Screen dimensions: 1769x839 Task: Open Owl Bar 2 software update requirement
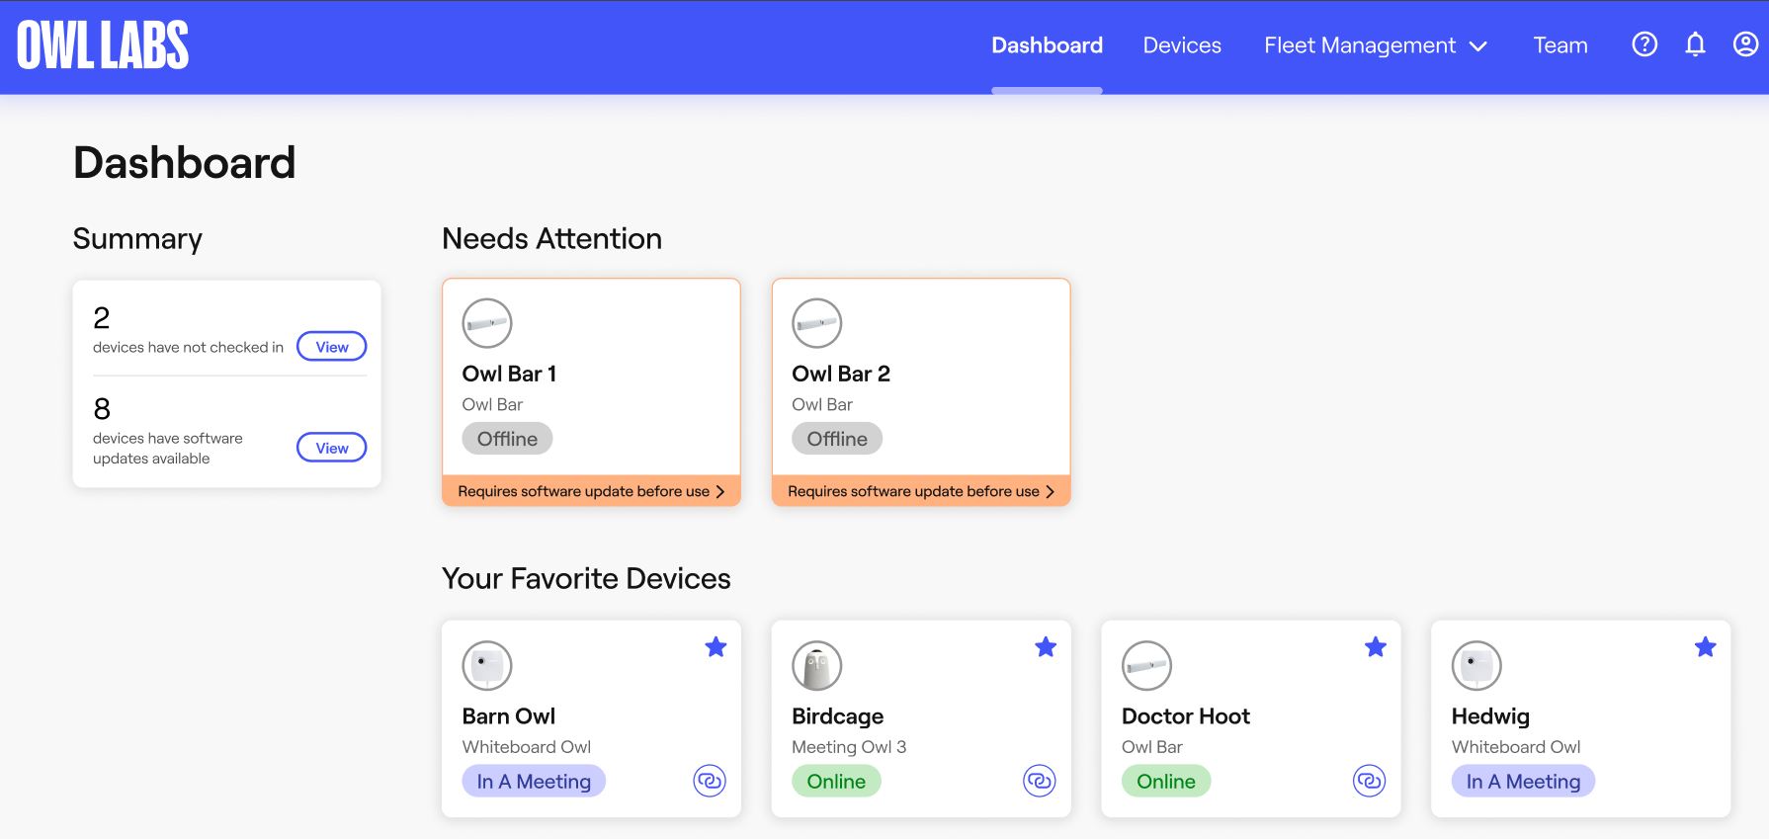[x=920, y=491]
